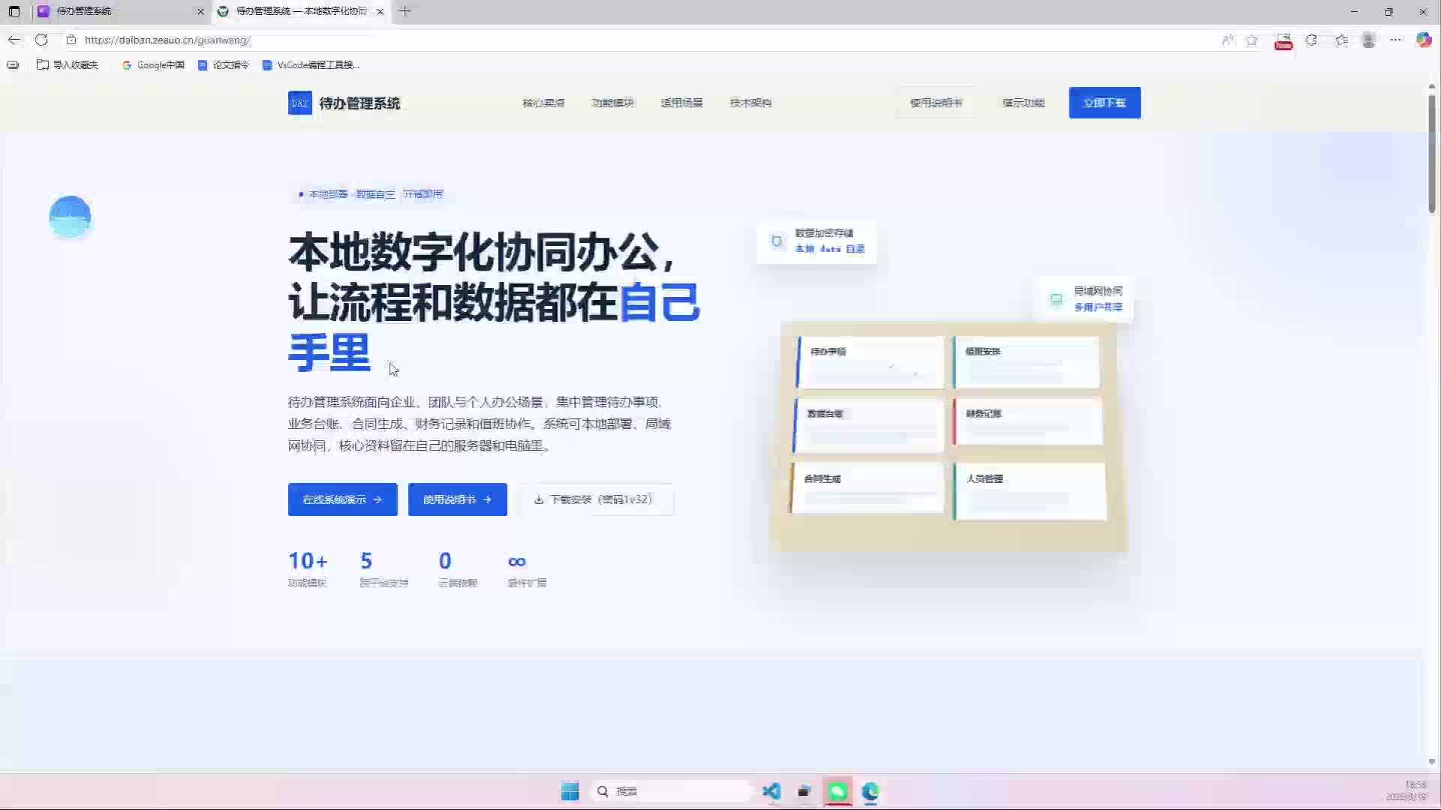This screenshot has height=810, width=1441.
Task: Click the 待办事项 preview card
Action: [871, 362]
